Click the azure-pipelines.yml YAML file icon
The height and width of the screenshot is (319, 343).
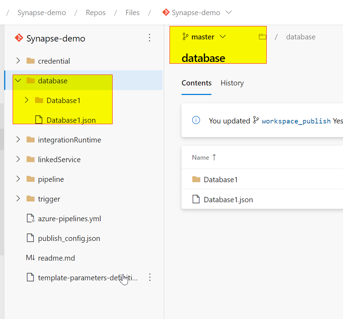(30, 218)
